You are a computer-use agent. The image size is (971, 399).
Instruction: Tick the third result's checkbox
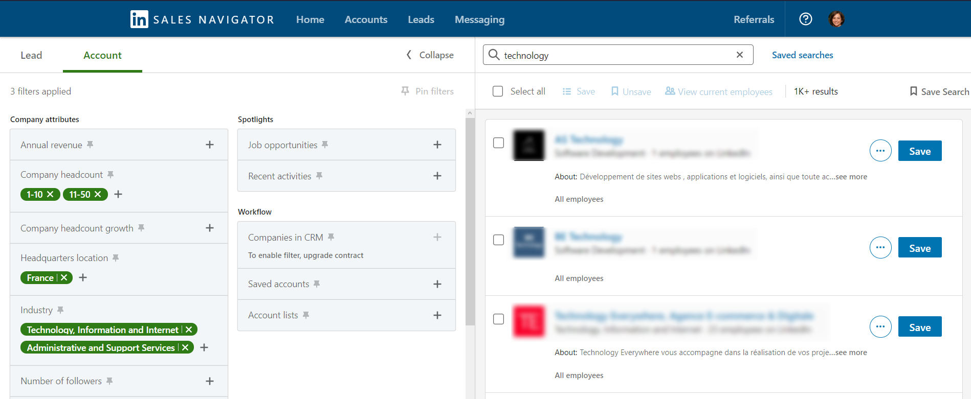tap(498, 319)
